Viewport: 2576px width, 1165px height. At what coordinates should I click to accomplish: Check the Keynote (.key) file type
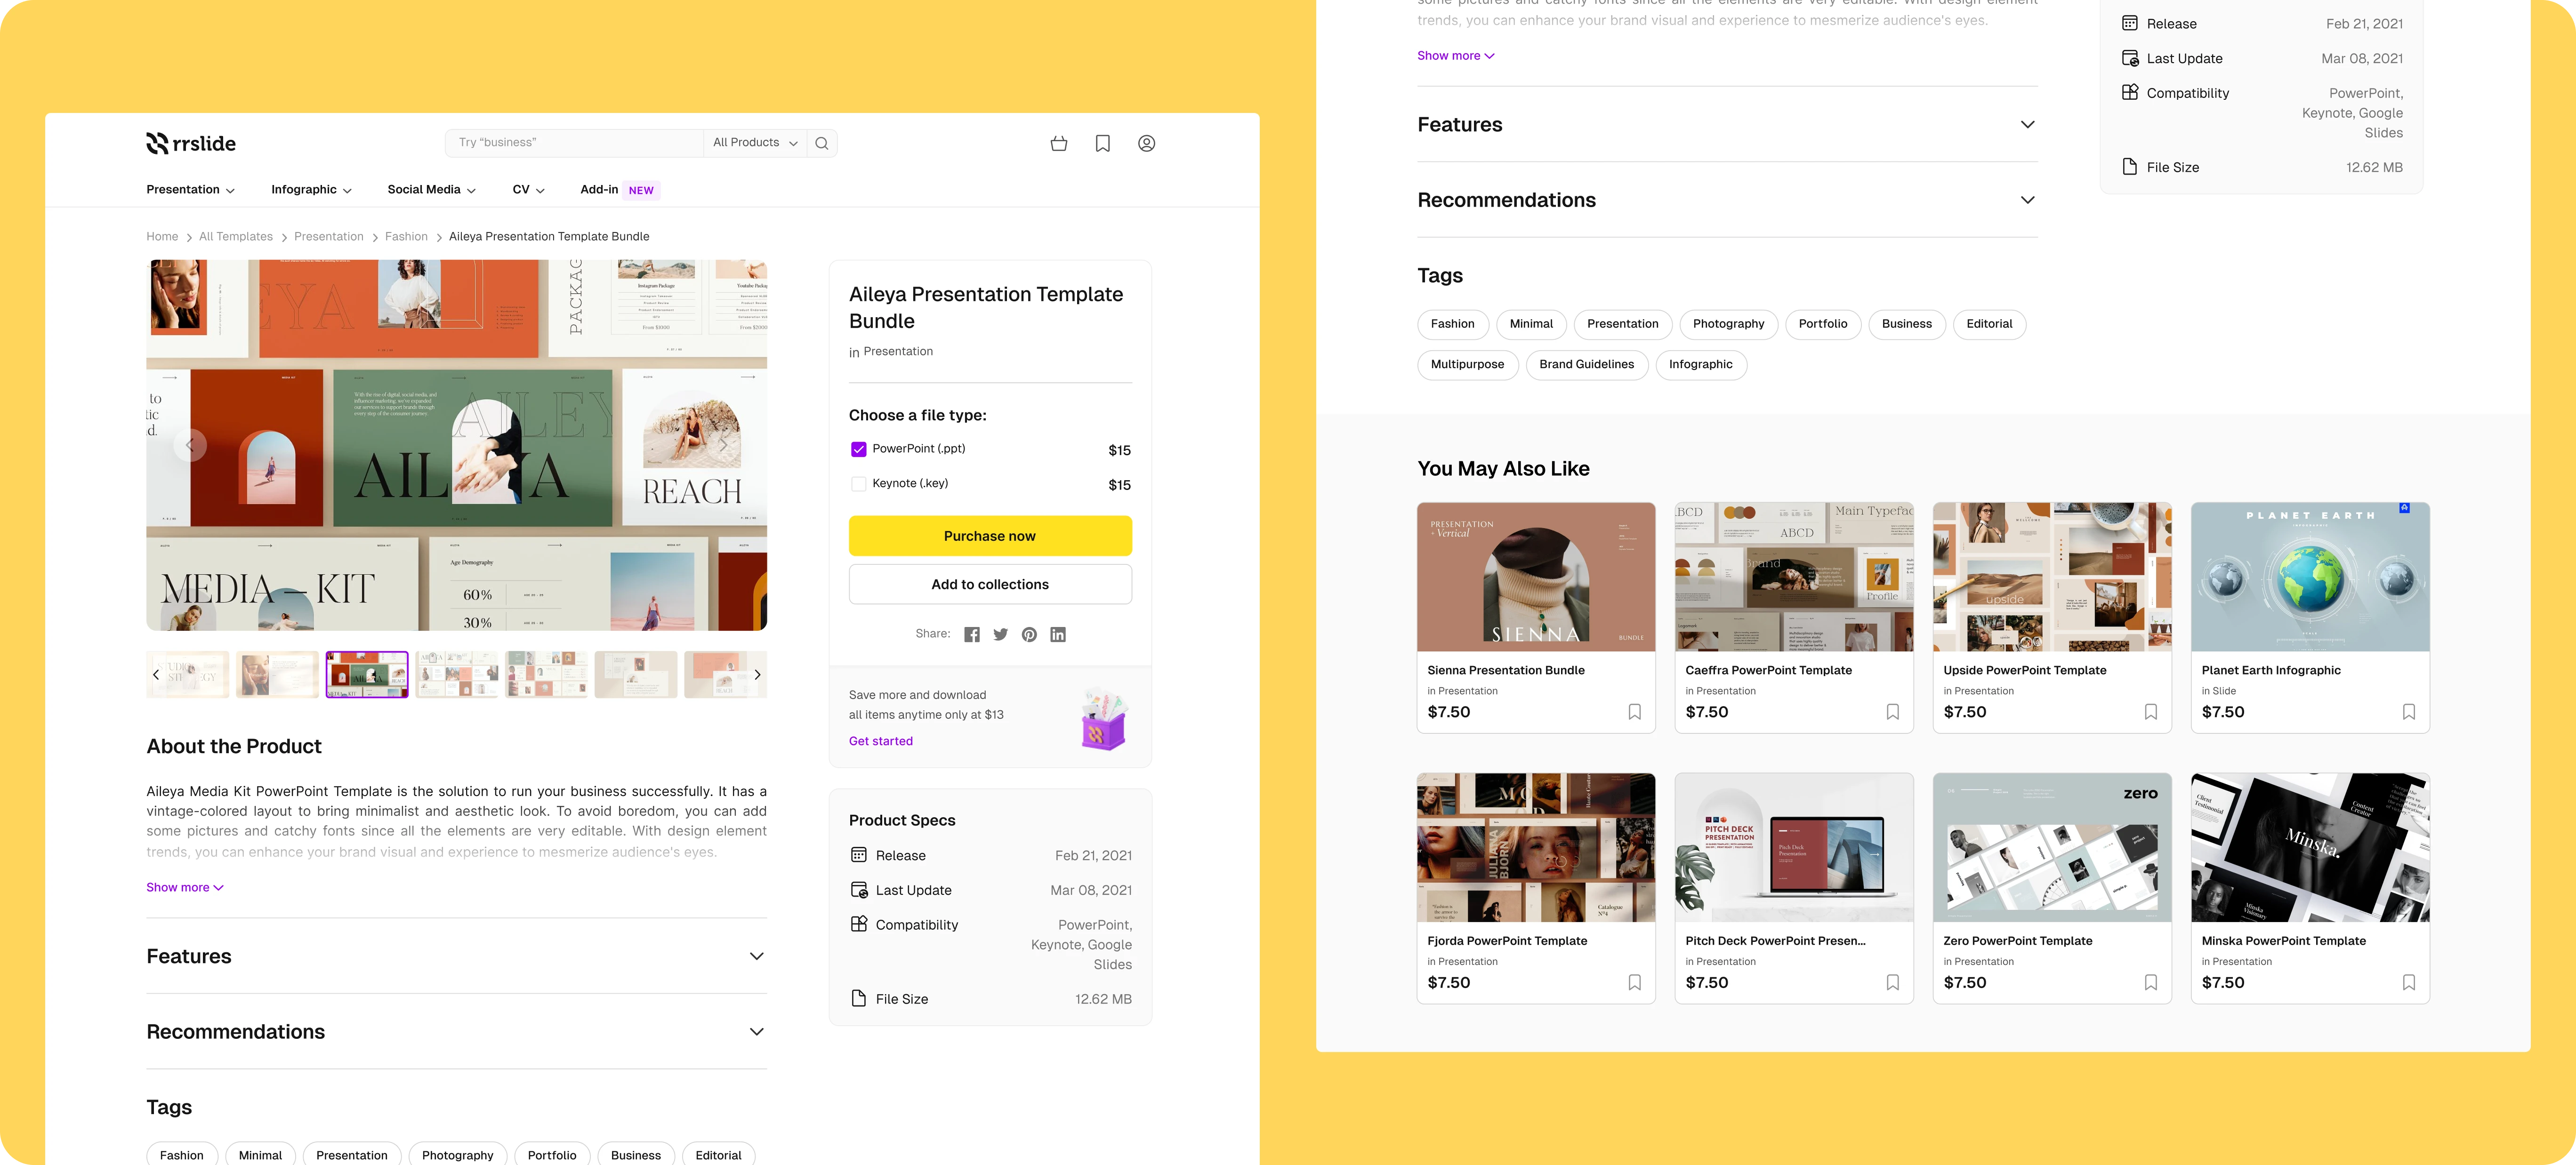[x=858, y=484]
